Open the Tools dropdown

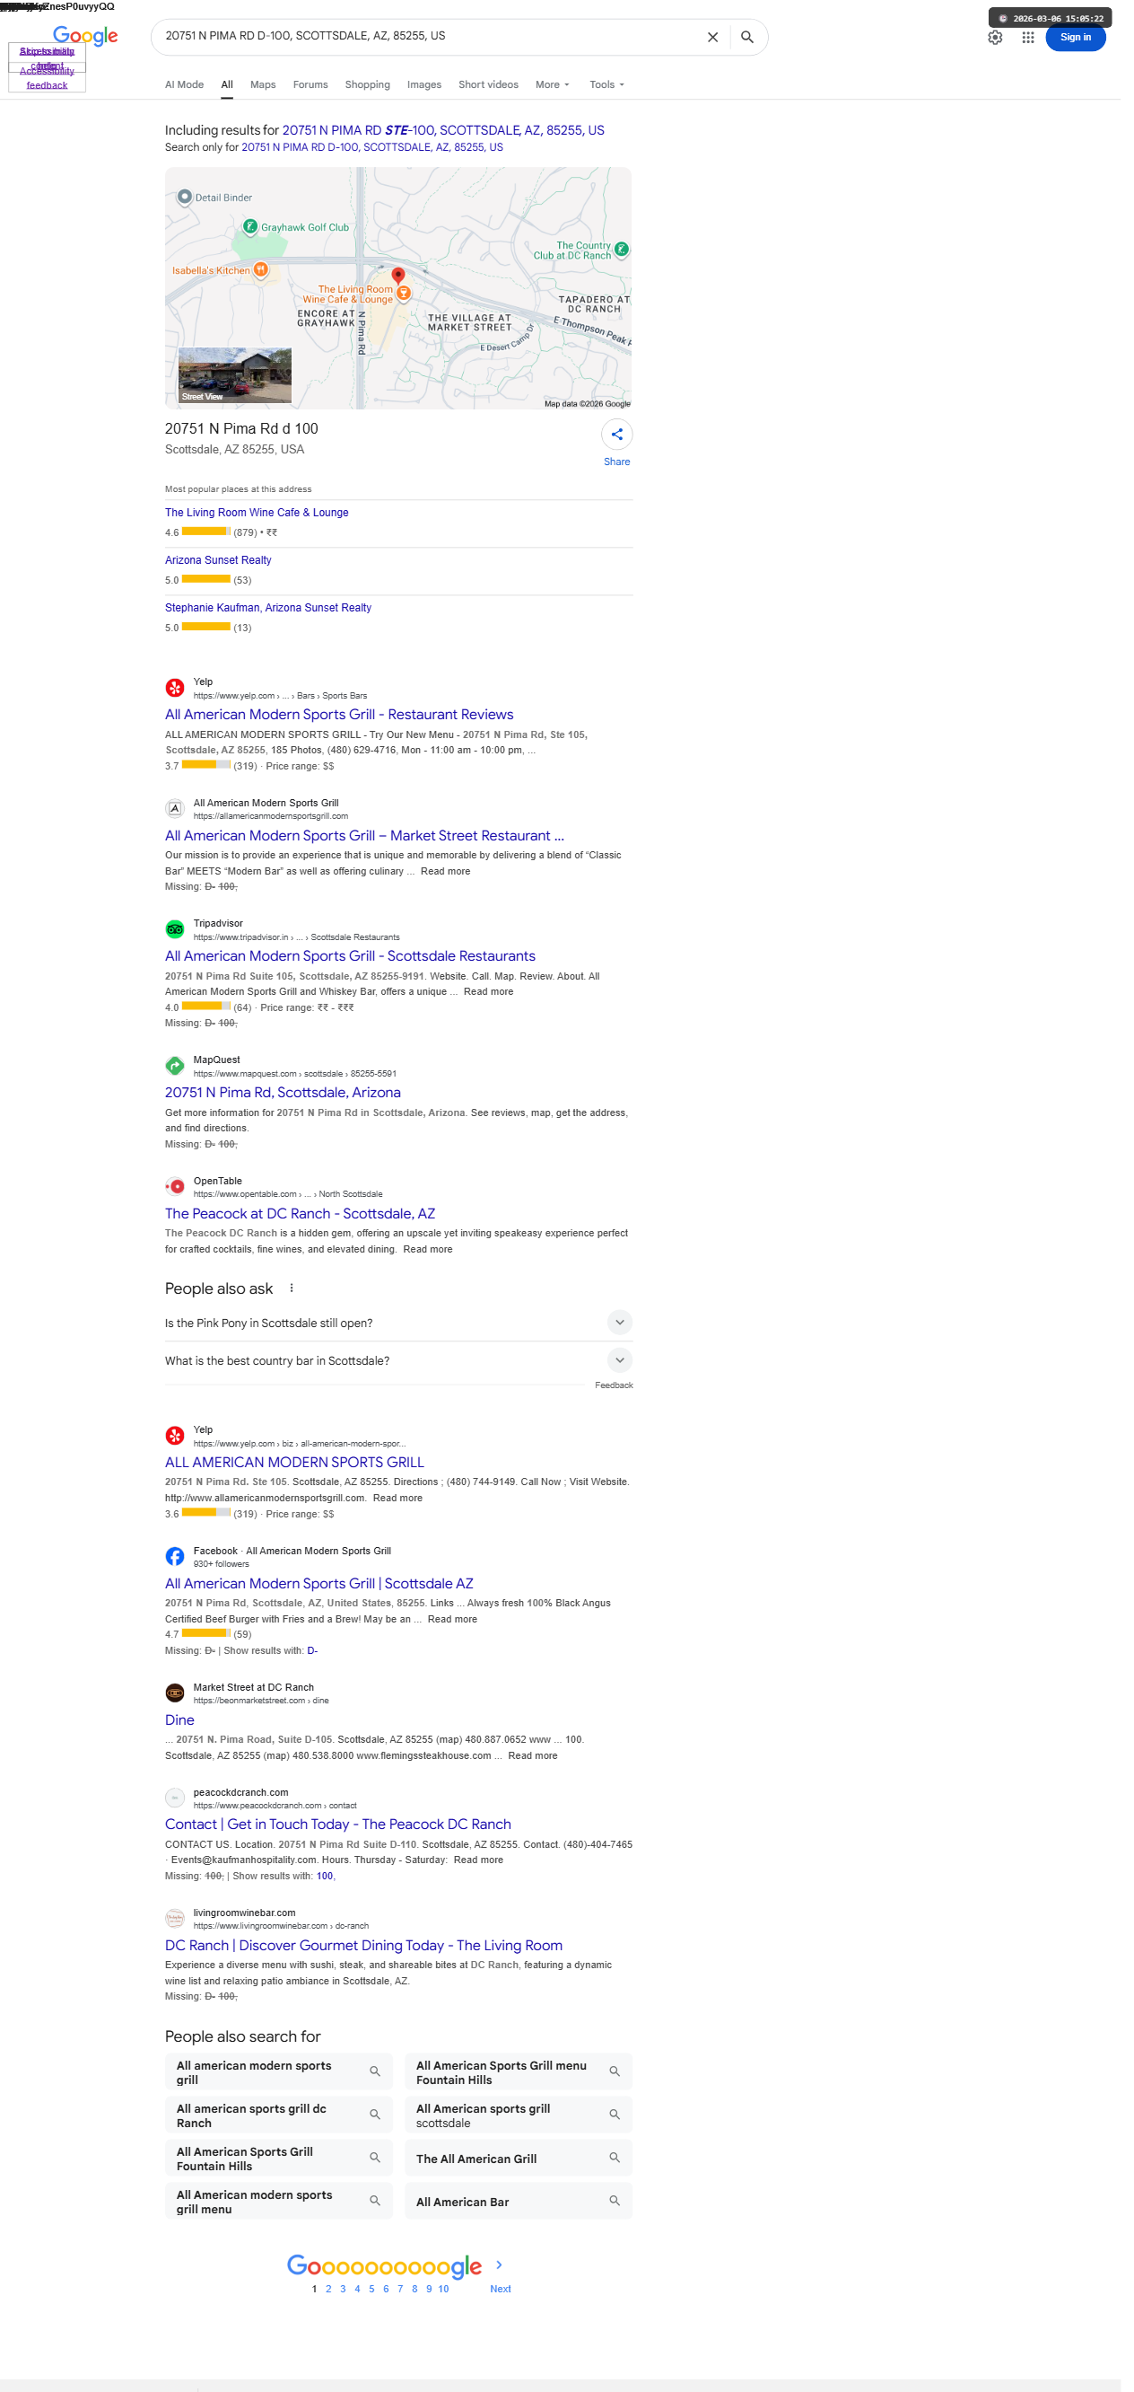[x=614, y=85]
